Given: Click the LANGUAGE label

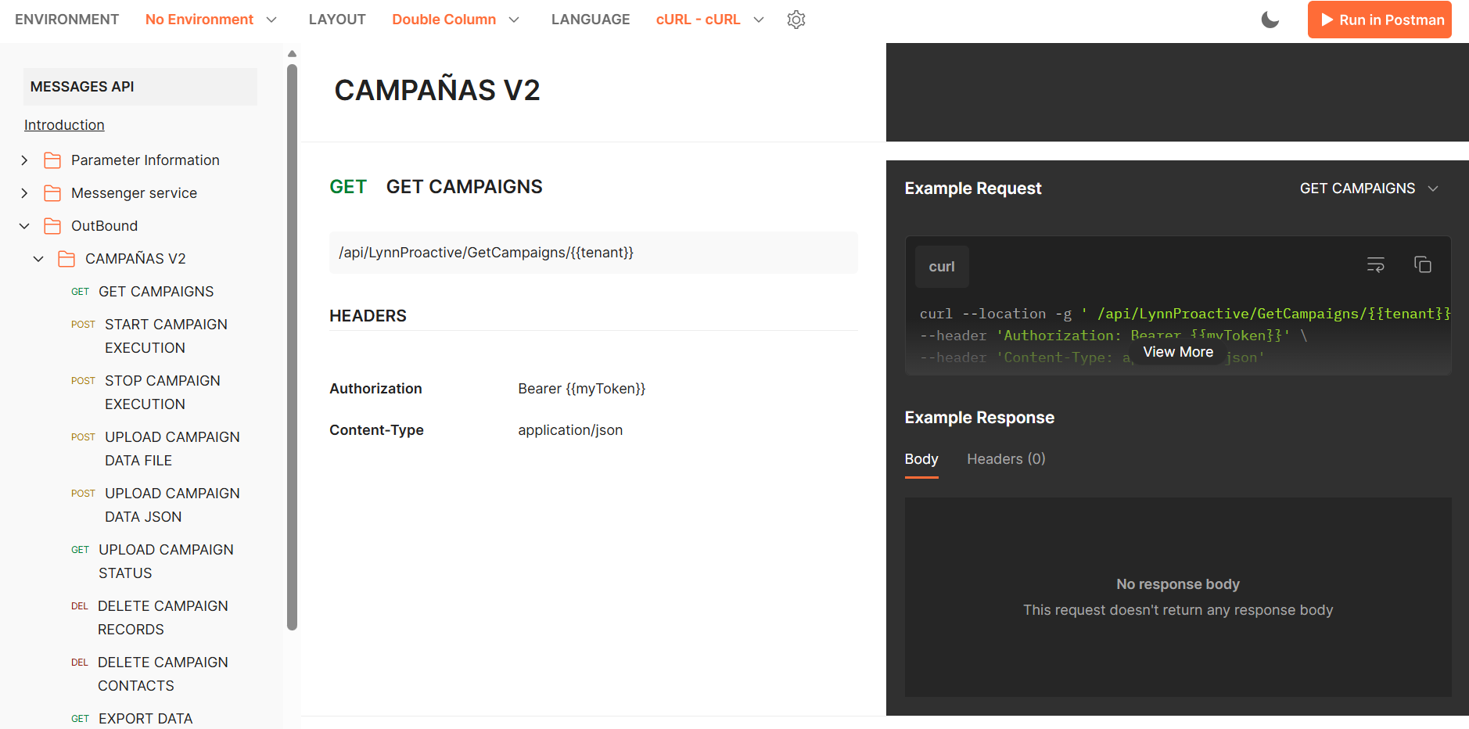Looking at the screenshot, I should (x=591, y=20).
